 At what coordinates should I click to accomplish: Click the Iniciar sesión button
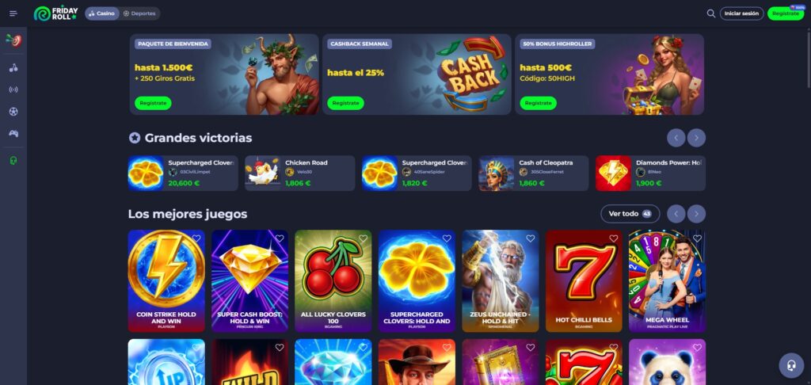(x=741, y=13)
